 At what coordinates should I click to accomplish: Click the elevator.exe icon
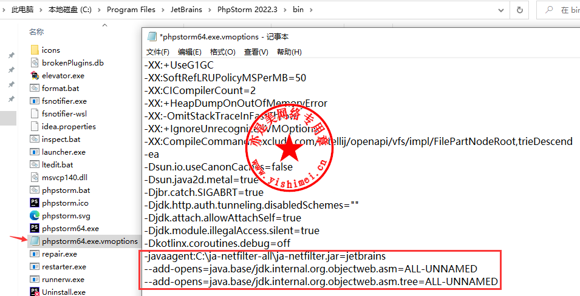[35, 75]
